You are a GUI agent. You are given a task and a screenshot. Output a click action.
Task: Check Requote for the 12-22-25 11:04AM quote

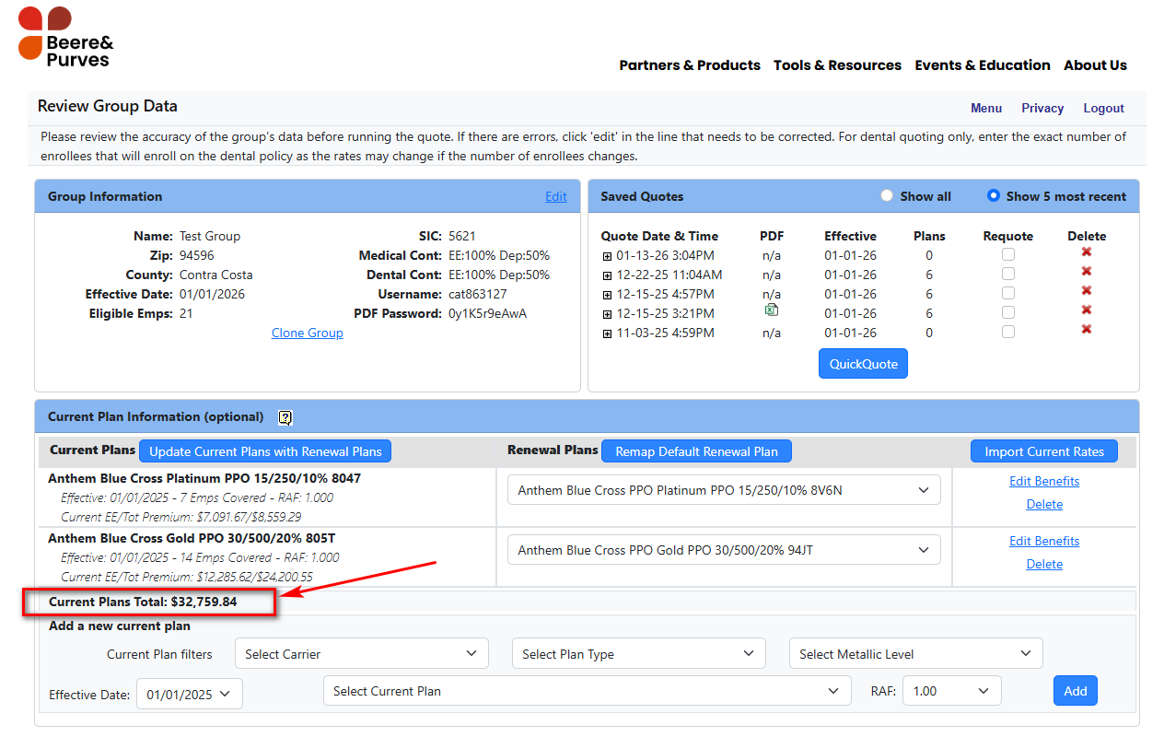[1008, 274]
